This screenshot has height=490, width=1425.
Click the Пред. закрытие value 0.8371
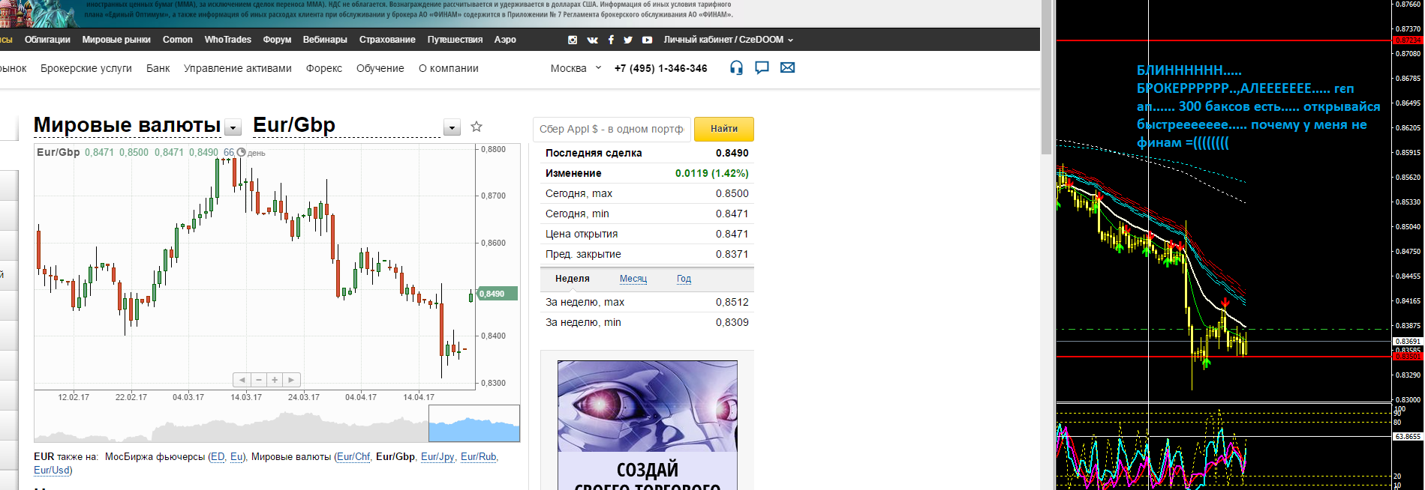[x=732, y=254]
